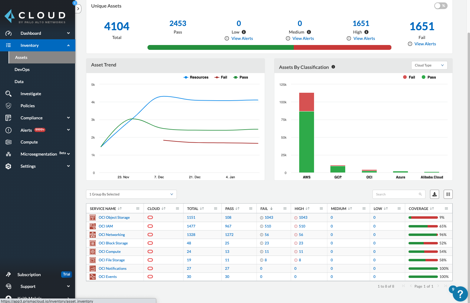This screenshot has height=303, width=470.
Task: Click the info icon next to High
Action: click(366, 32)
